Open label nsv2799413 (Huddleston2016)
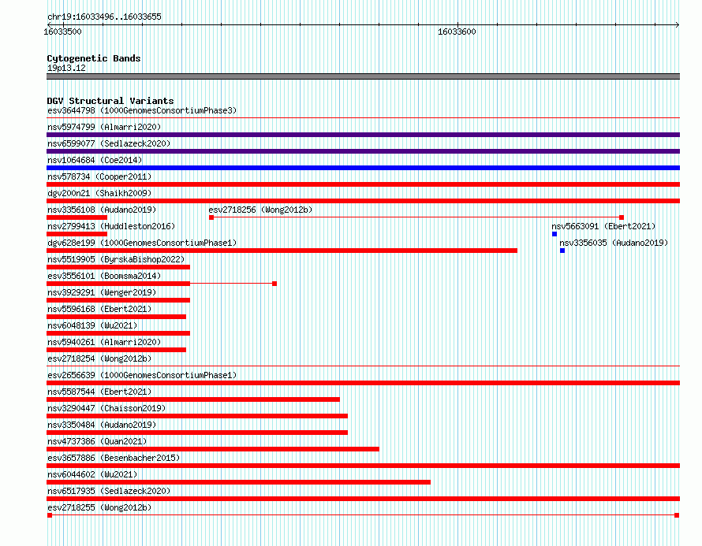The width and height of the screenshot is (702, 546). tap(111, 226)
